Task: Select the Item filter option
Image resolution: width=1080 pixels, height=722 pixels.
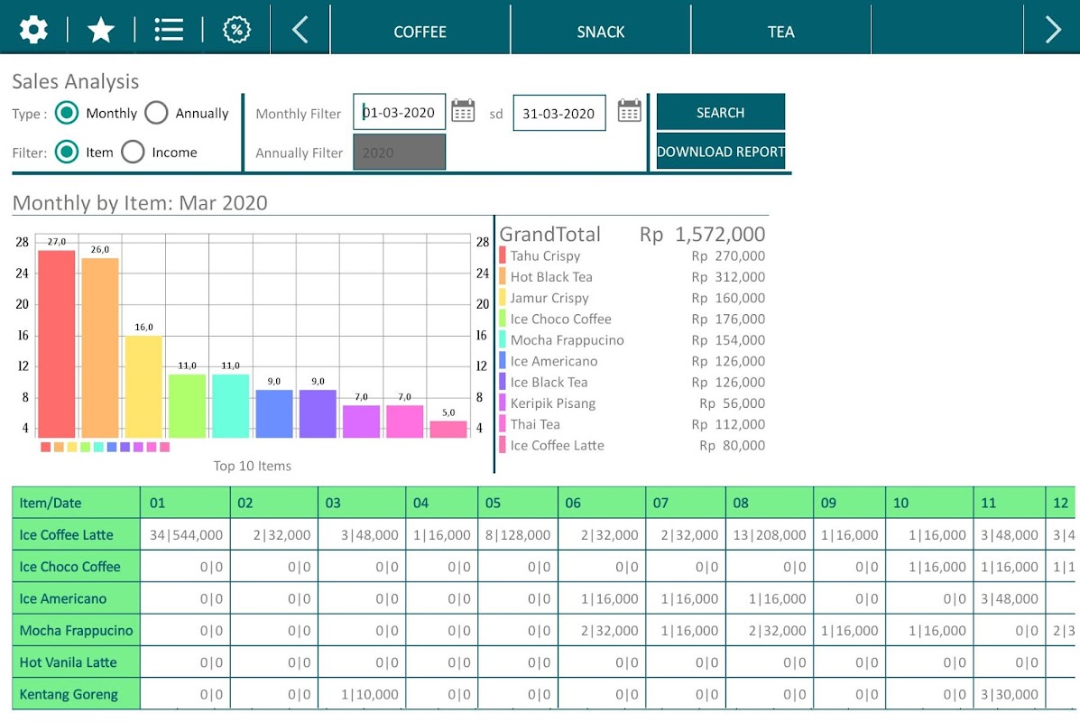Action: (67, 153)
